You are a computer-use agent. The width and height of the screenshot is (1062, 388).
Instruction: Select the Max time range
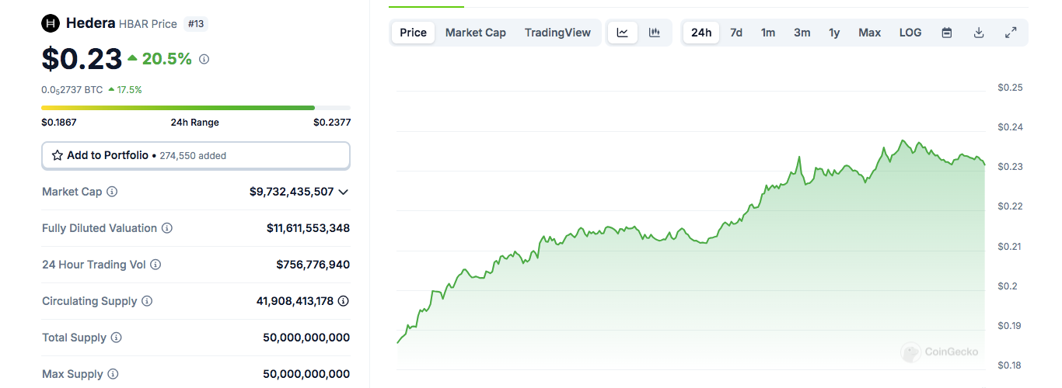pos(870,33)
